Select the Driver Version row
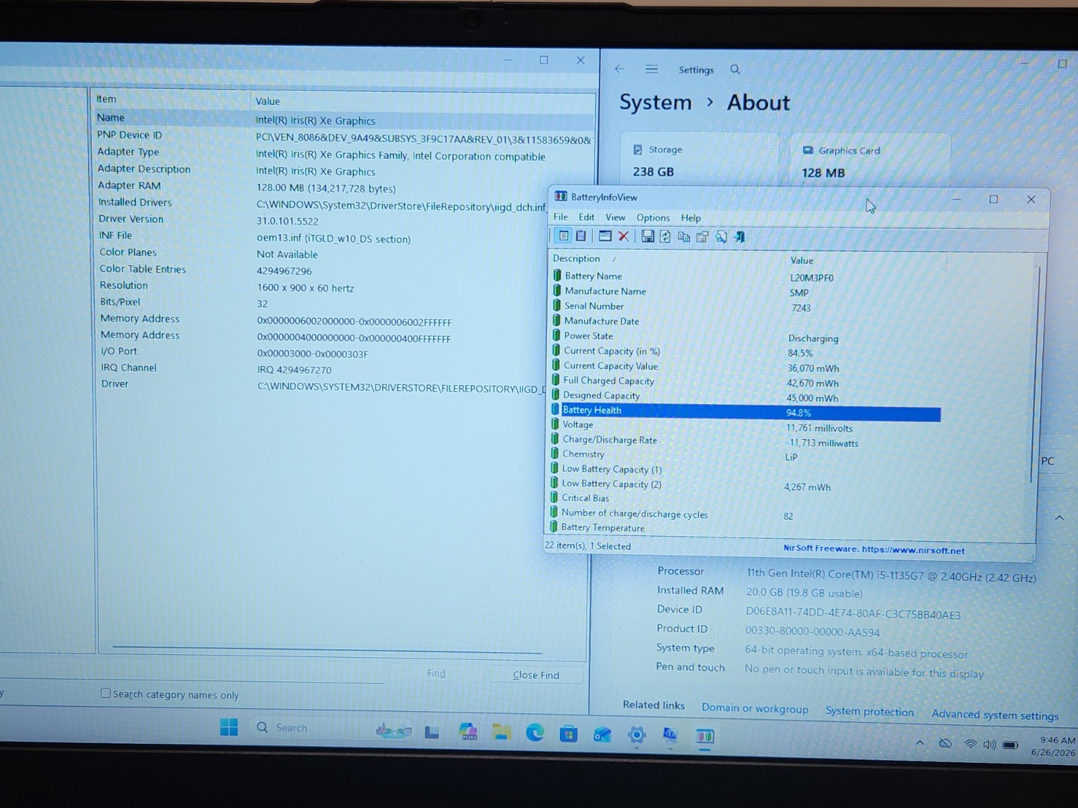 tap(345, 220)
